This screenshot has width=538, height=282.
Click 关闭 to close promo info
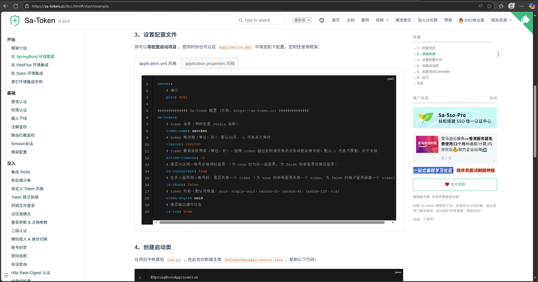click(493, 98)
